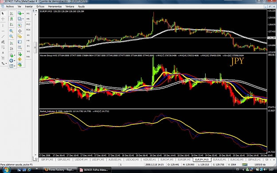Image resolution: width=277 pixels, height=173 pixels.
Task: Expand the periods dropdown arrow
Action: (x=15, y=61)
